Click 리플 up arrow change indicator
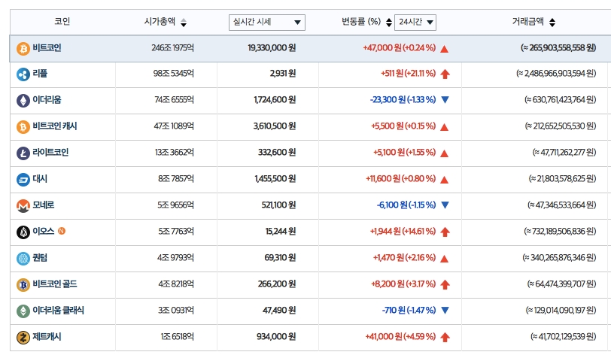611x358 pixels. click(x=445, y=74)
